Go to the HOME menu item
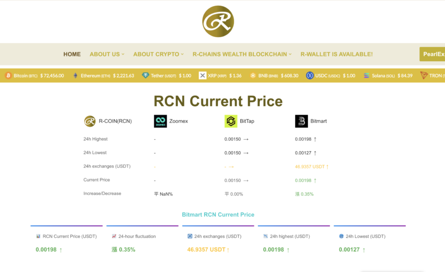The image size is (445, 272). (x=72, y=54)
